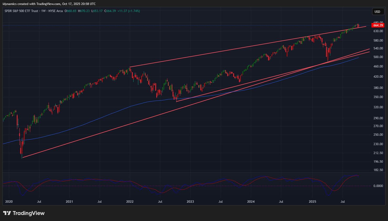Screen dimensions: 388x221
Task: Click the 2024 label on the time axis
Action: click(x=251, y=202)
